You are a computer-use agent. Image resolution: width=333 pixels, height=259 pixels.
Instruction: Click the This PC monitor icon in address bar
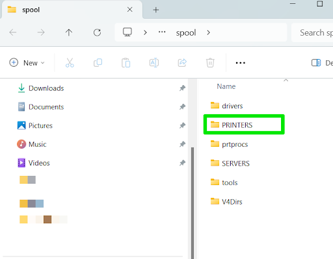click(x=127, y=32)
